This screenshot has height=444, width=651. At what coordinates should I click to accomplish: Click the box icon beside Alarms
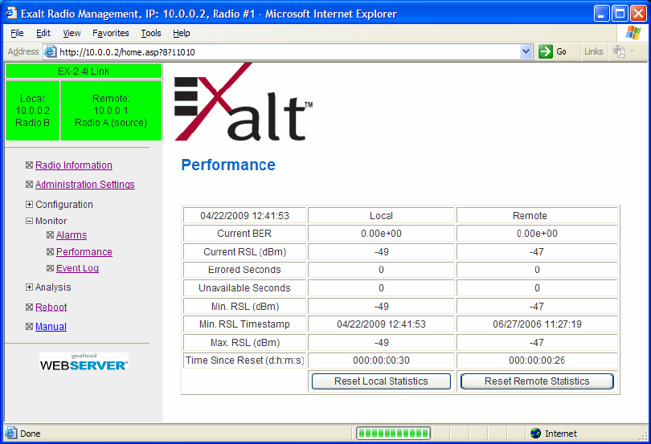(51, 235)
